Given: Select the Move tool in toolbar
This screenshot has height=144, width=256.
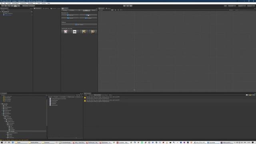Looking at the screenshot, I should [x=6, y=6].
